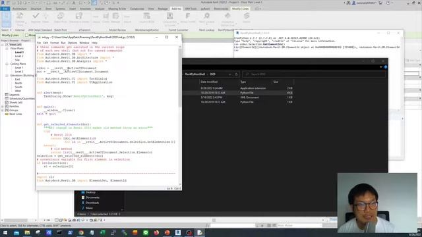Sort by Size column in Explorer
The image size is (422, 237).
[276, 82]
